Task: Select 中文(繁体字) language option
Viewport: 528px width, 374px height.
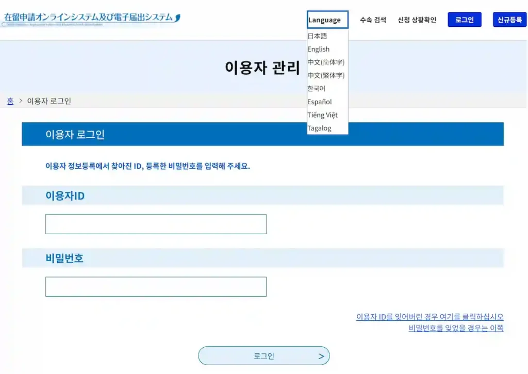Action: [x=326, y=75]
